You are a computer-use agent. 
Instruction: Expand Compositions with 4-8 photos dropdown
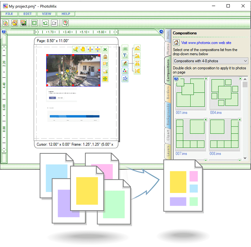210,61
